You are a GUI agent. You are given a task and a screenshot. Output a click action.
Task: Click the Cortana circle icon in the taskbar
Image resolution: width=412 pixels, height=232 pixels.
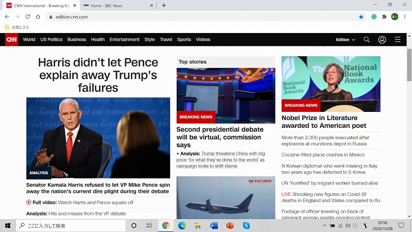pos(134,225)
